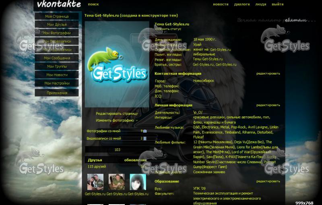322x205 pixels.
Task: Open friend photo of man in green uniform
Action: tap(117, 182)
